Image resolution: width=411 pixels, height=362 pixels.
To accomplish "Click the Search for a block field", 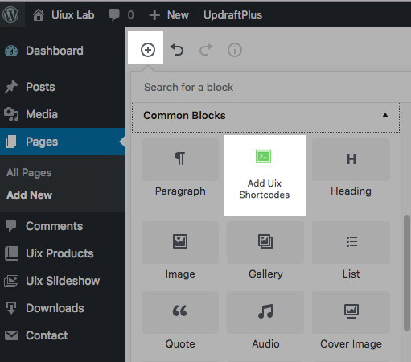I will (x=271, y=87).
